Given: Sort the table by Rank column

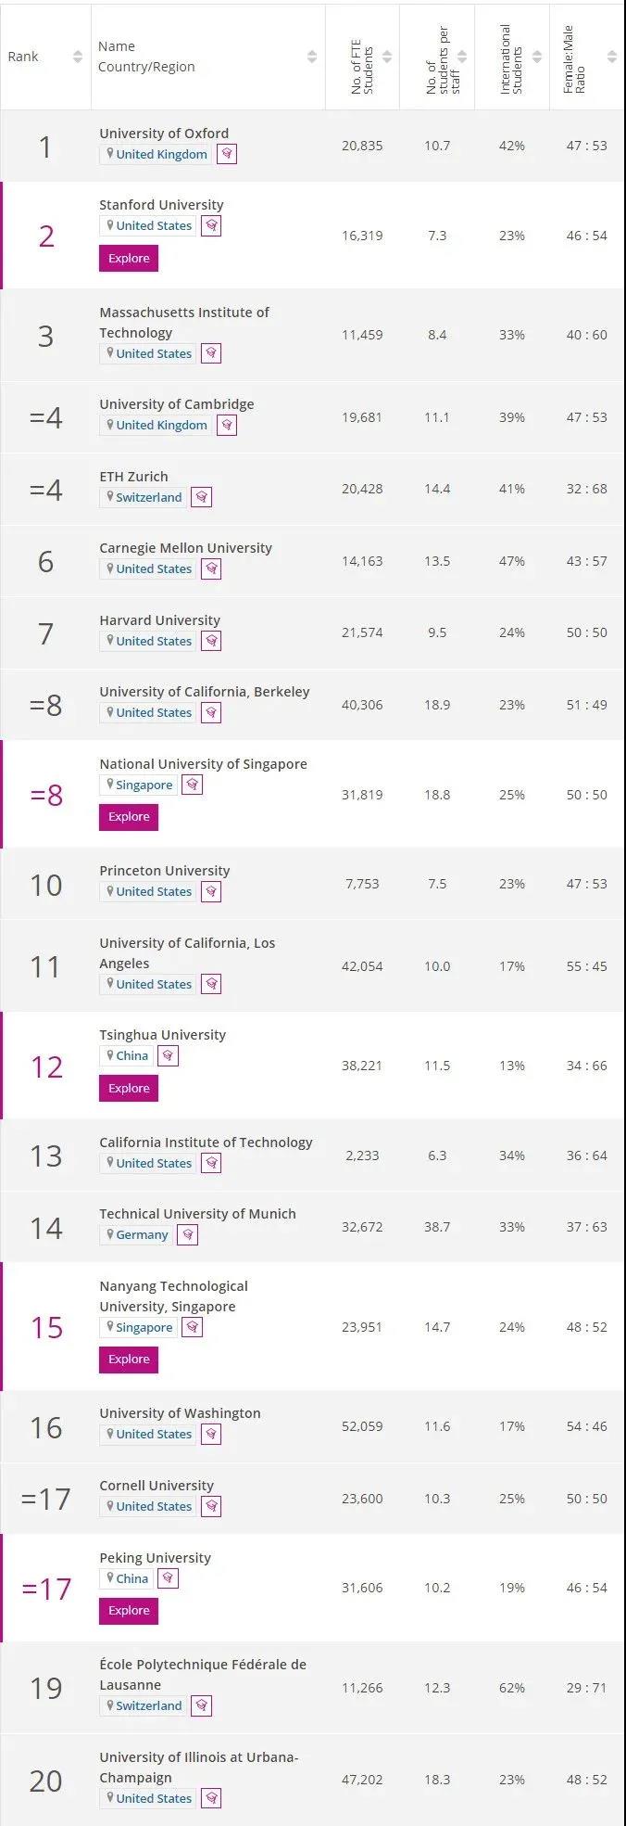Looking at the screenshot, I should (x=78, y=57).
